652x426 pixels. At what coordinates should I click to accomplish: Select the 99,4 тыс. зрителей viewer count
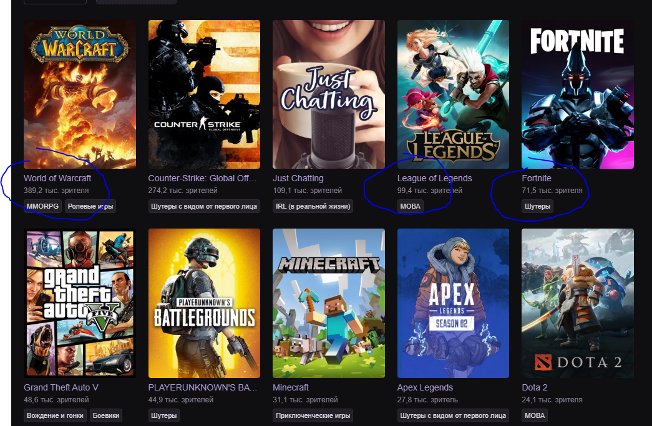[x=429, y=191]
